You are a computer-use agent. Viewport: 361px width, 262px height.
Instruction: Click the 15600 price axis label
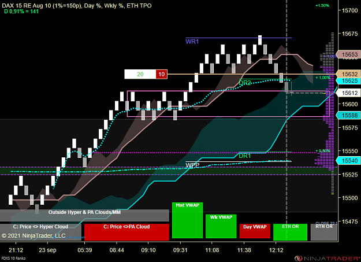pos(349,104)
